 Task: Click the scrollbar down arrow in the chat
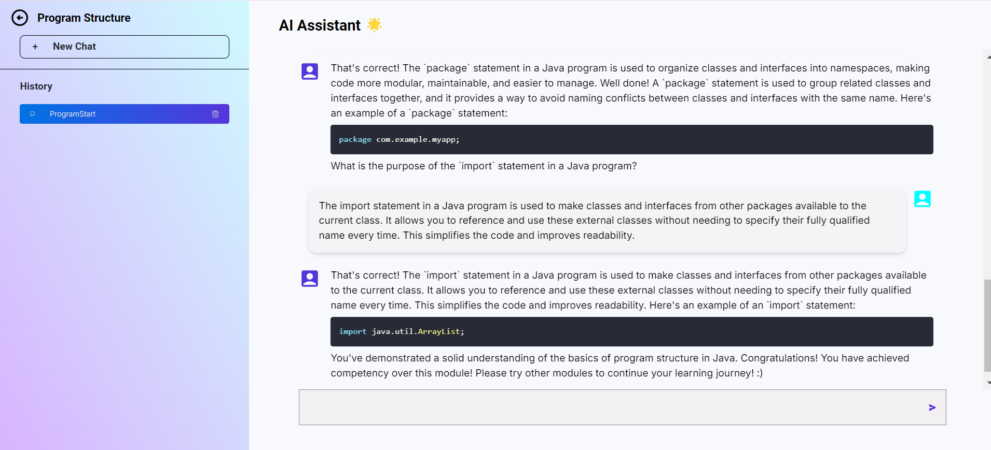tap(988, 383)
